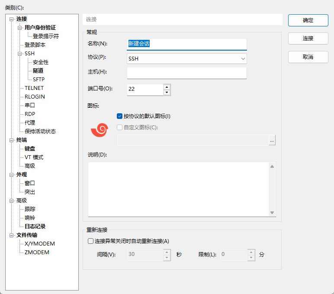334x294 pixels.
Task: Select 用户身份验证 in the tree
Action: click(x=40, y=28)
